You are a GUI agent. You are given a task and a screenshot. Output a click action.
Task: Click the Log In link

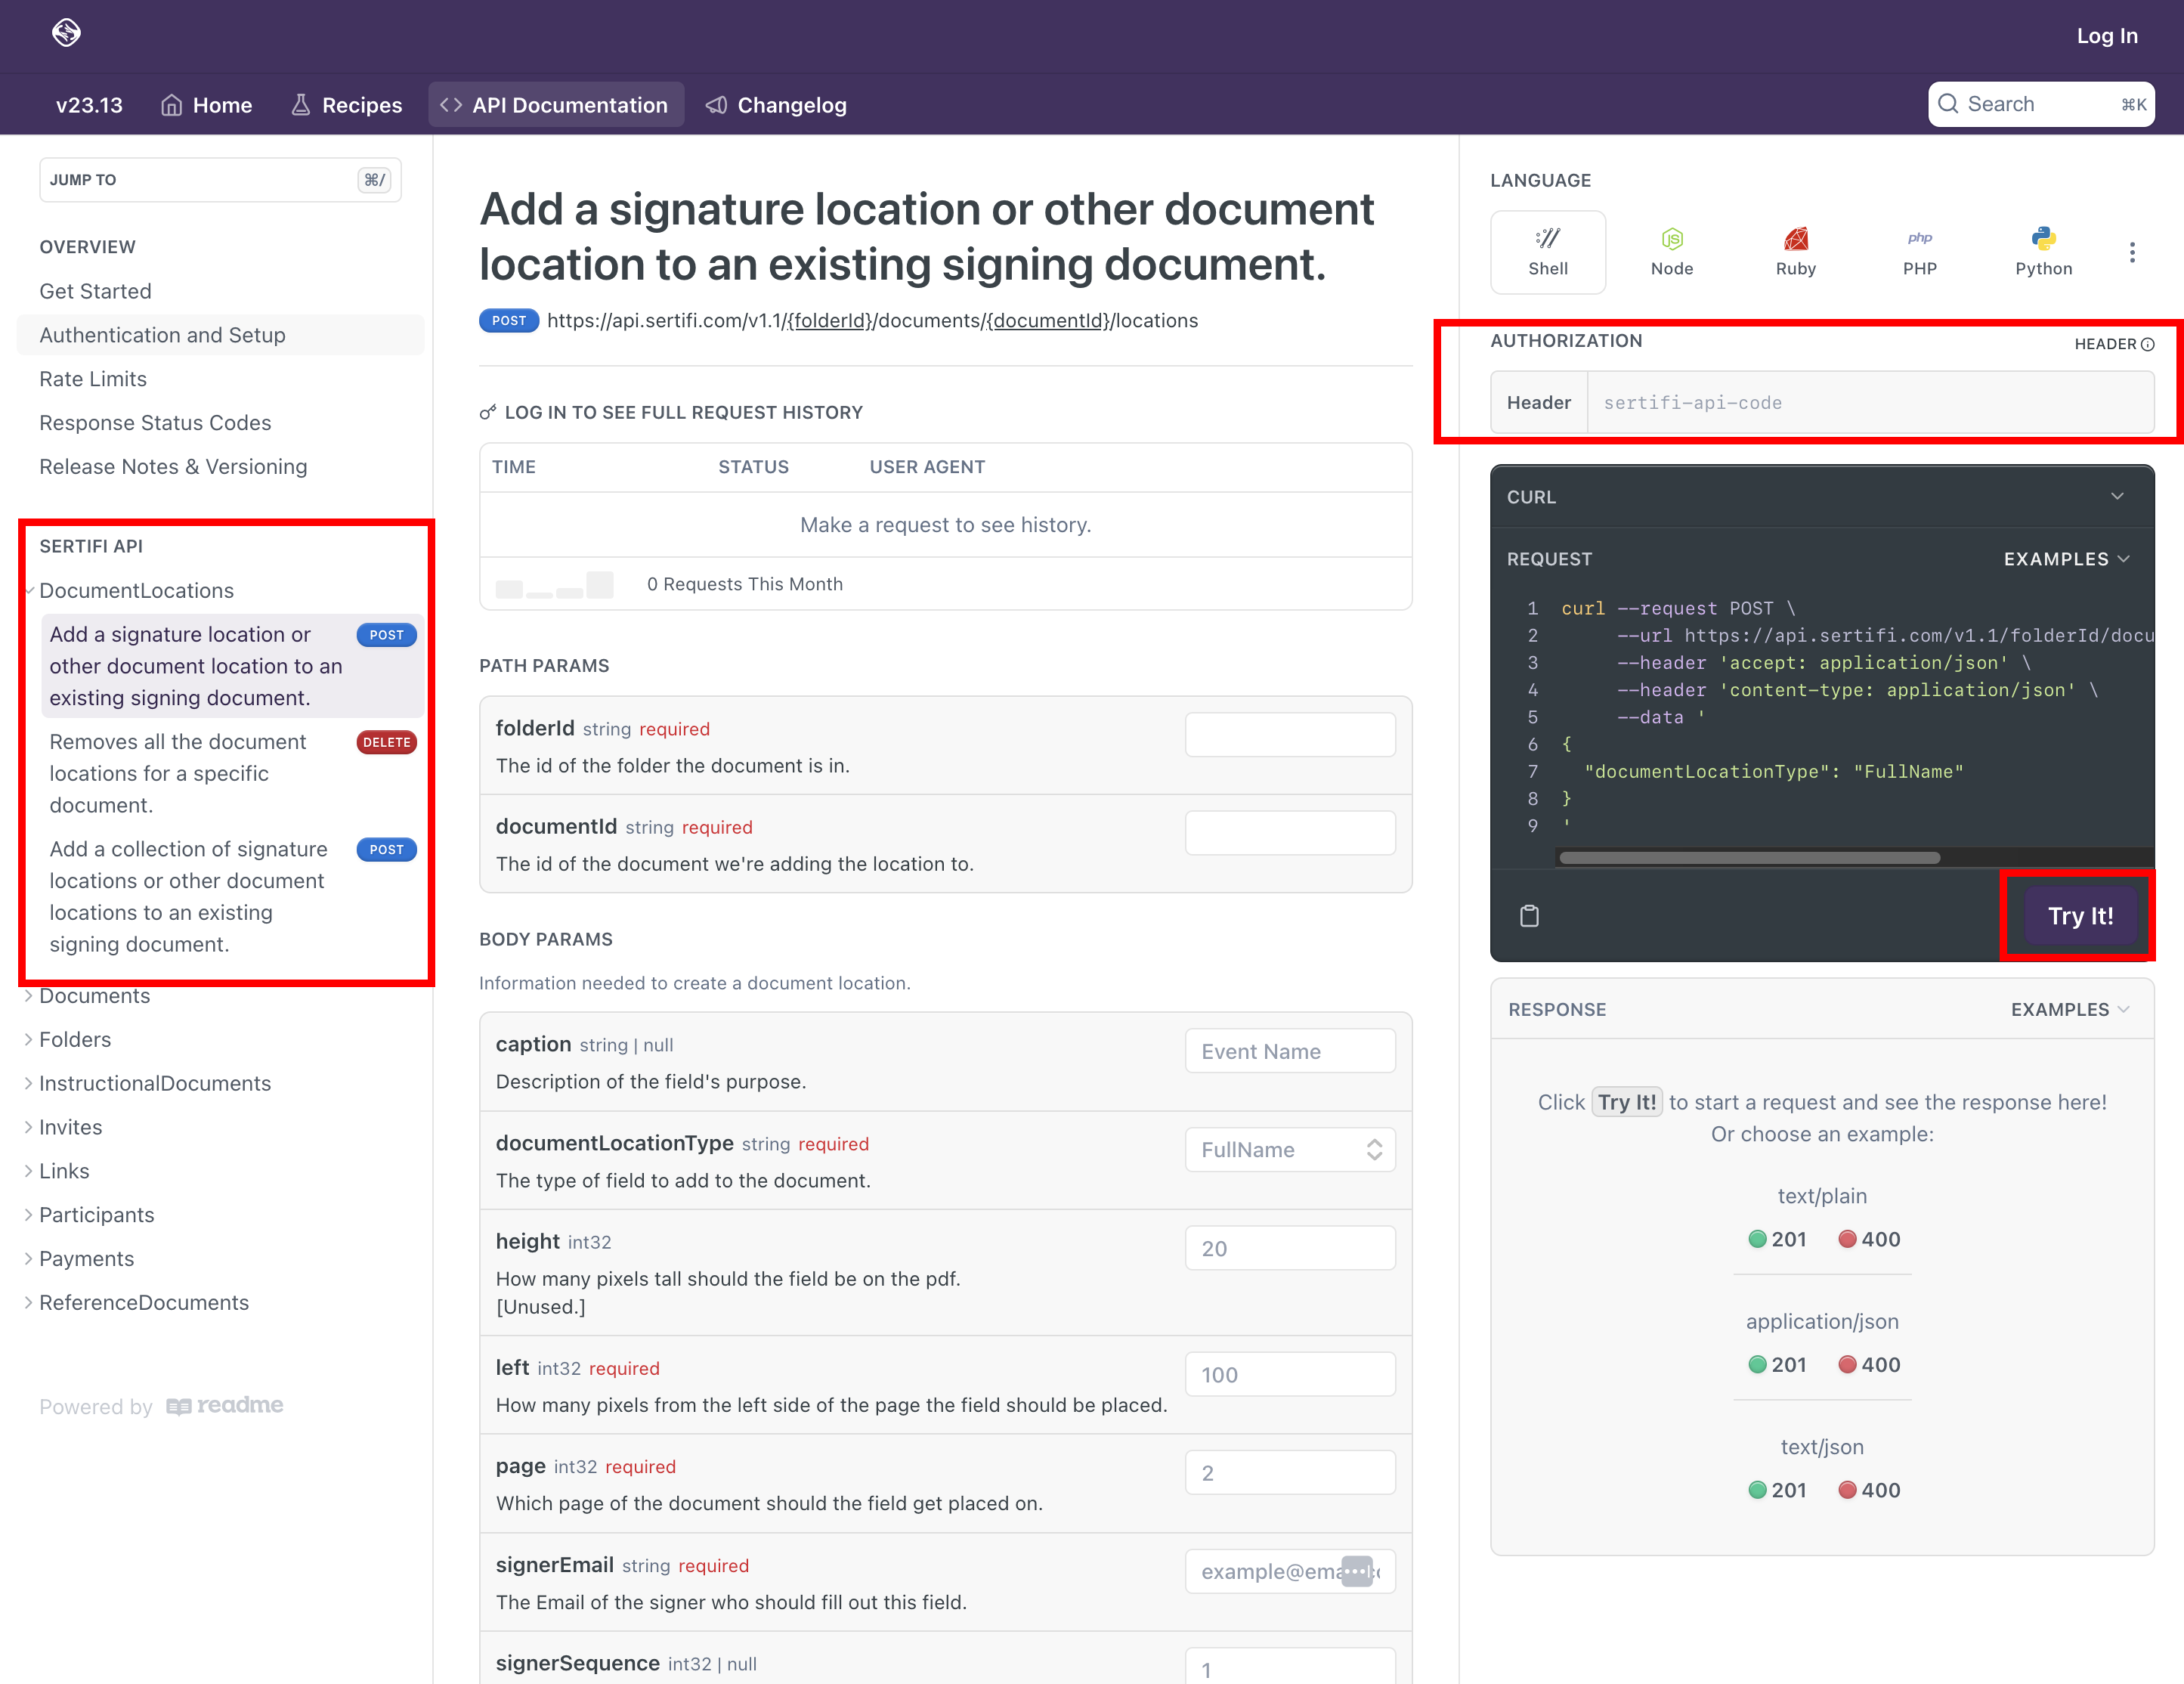click(2106, 36)
